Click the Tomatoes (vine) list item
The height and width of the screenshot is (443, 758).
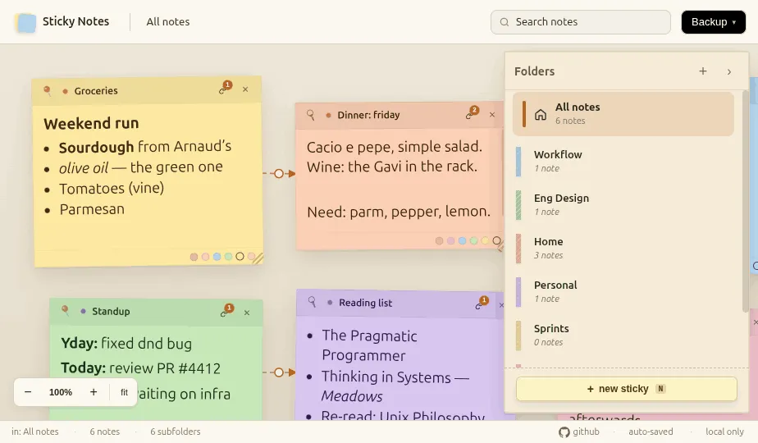click(x=112, y=188)
